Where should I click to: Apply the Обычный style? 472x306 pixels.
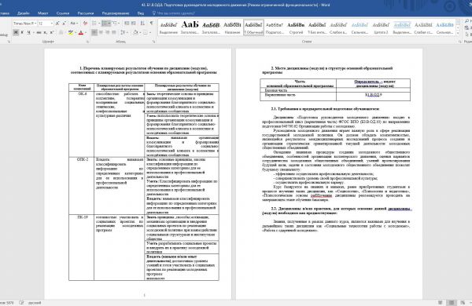click(253, 27)
